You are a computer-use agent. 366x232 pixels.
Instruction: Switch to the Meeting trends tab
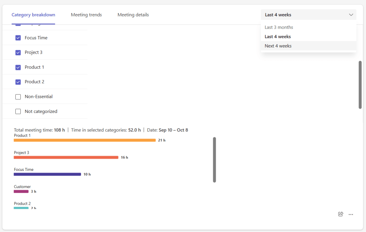tap(86, 15)
